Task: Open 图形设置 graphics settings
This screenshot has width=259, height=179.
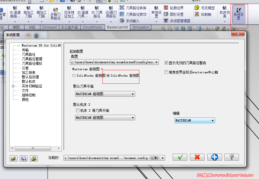Action: pos(174,14)
